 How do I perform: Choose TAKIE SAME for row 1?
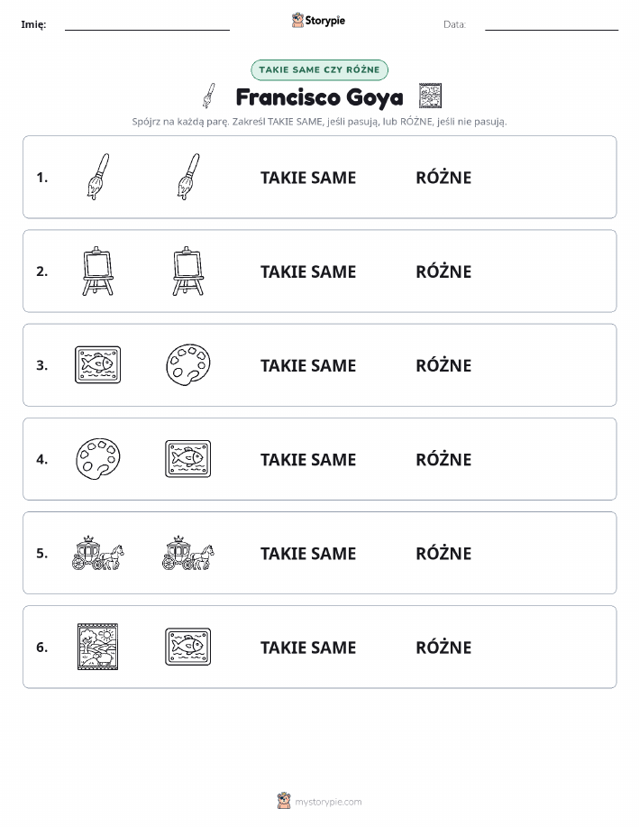(308, 178)
